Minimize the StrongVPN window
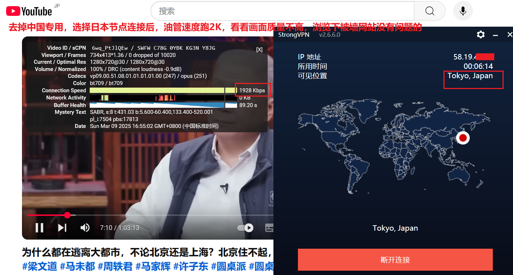Image resolution: width=513 pixels, height=275 pixels. [495, 35]
